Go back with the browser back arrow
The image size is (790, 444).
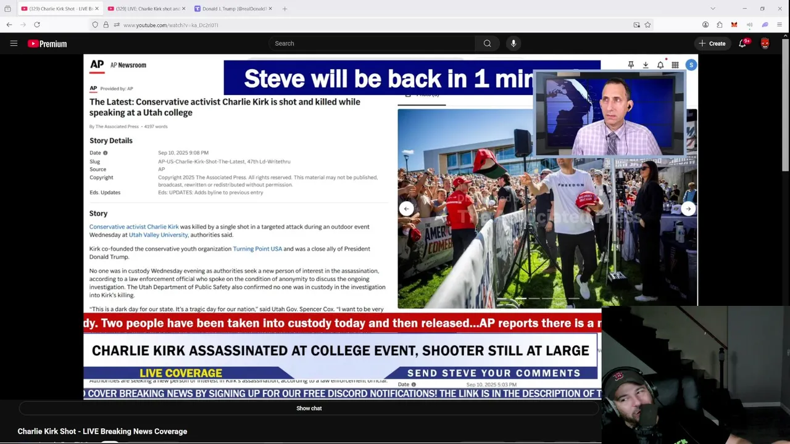9,25
